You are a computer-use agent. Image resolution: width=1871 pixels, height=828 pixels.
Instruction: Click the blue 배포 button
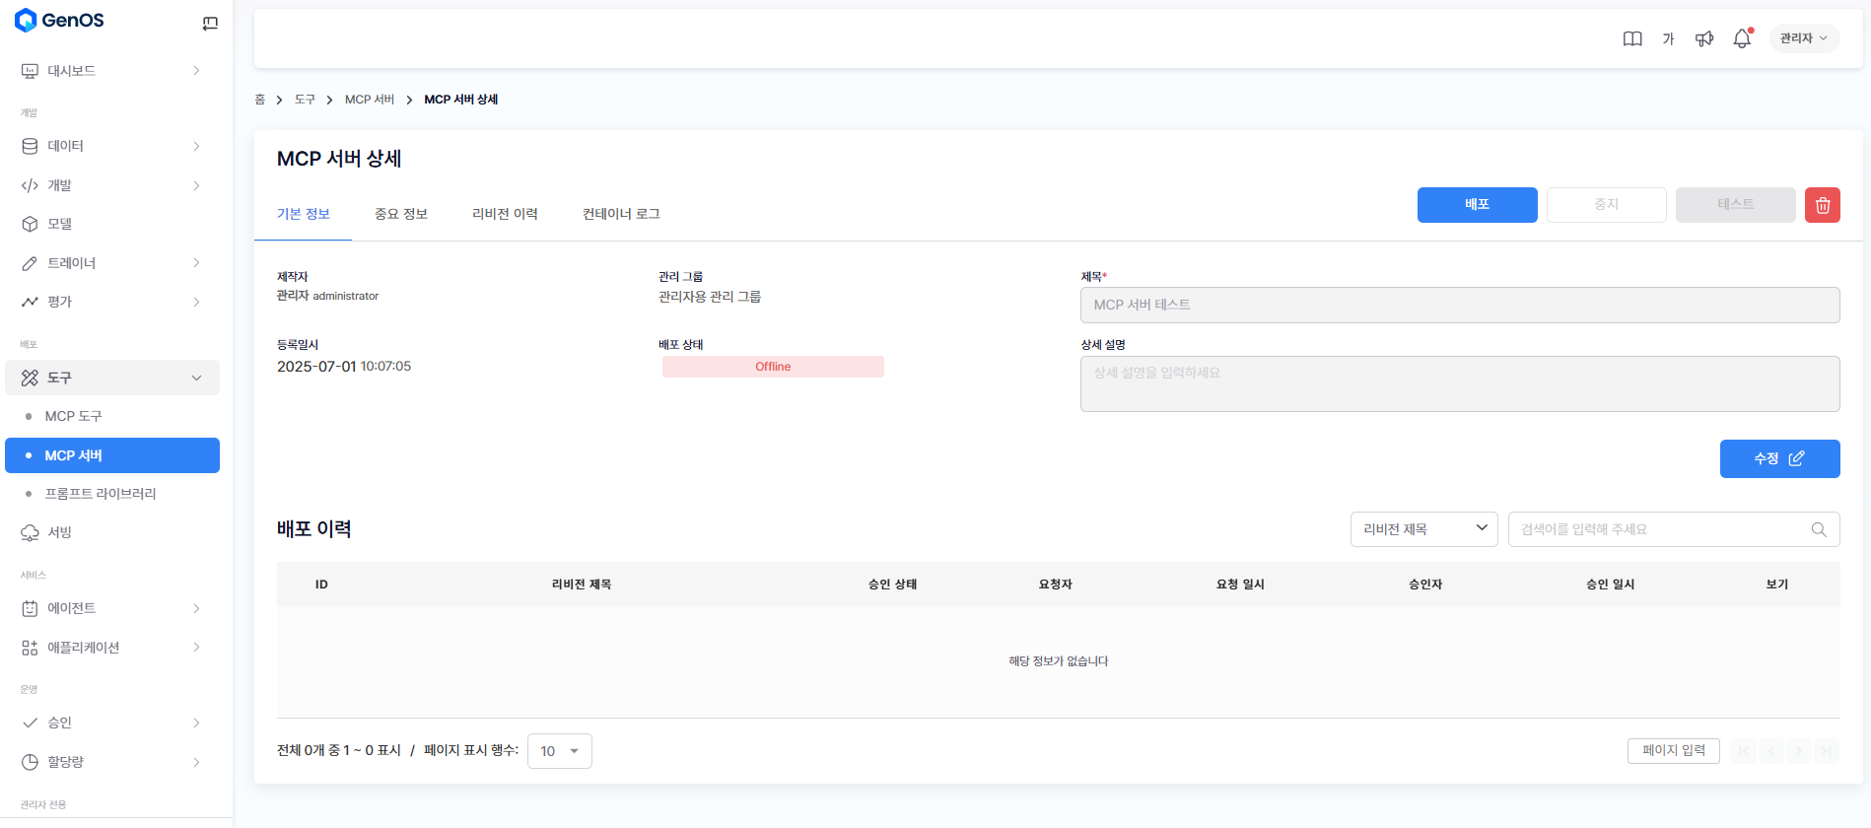pos(1477,205)
